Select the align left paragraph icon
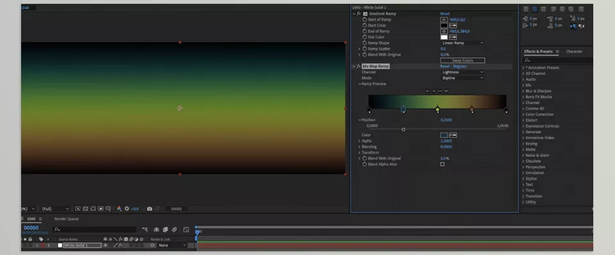The height and width of the screenshot is (255, 615). click(x=525, y=9)
